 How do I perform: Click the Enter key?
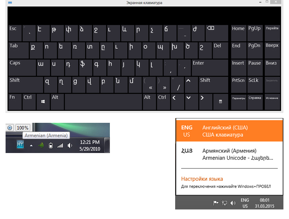click(x=210, y=68)
